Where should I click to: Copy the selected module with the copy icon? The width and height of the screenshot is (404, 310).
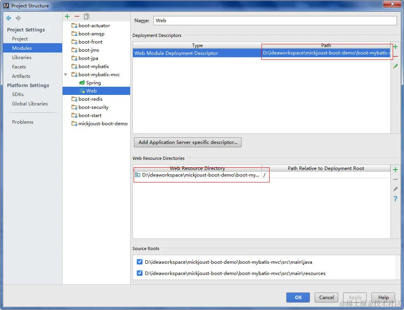tap(87, 16)
